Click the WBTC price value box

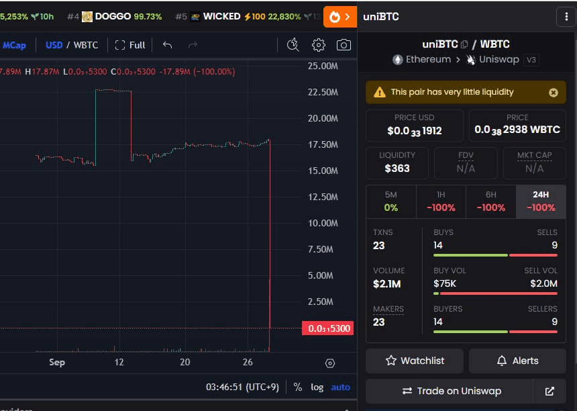[517, 126]
